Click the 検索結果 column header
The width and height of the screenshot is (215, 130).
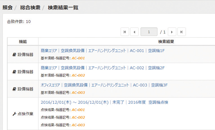pos(166,42)
